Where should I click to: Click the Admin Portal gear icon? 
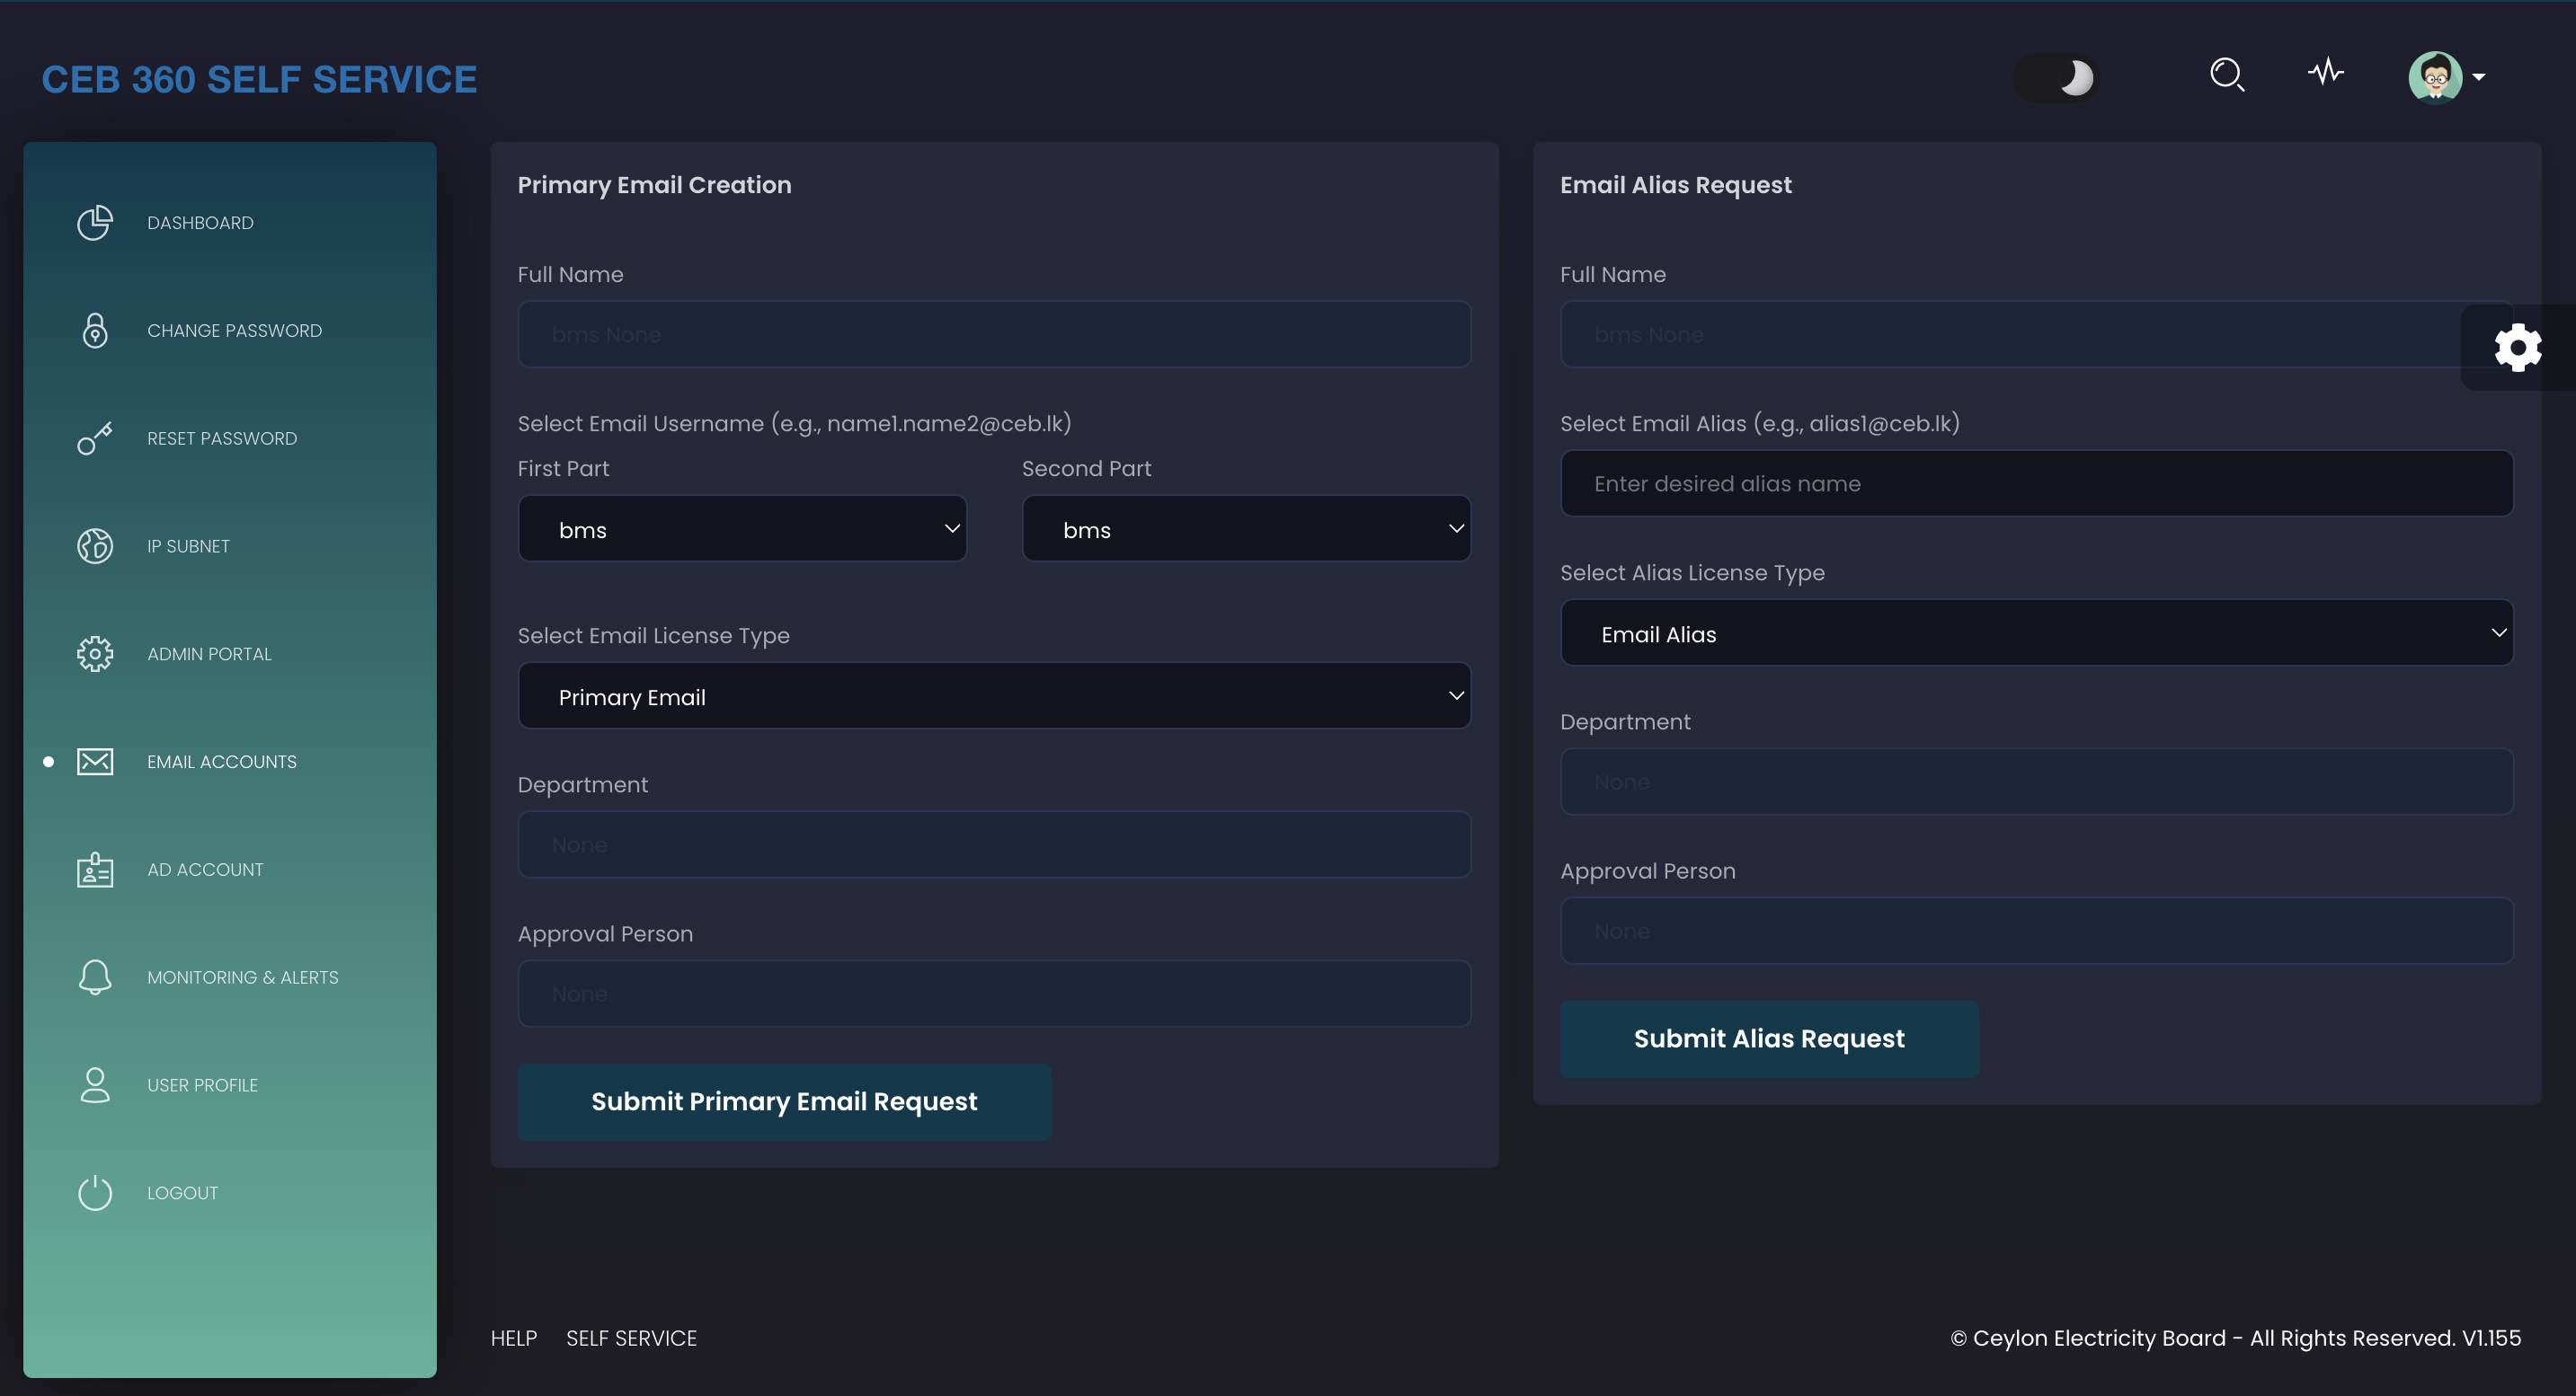pos(95,653)
